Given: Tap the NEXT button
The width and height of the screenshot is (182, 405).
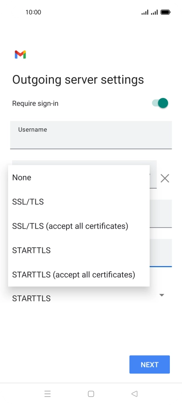Looking at the screenshot, I should [x=150, y=365].
